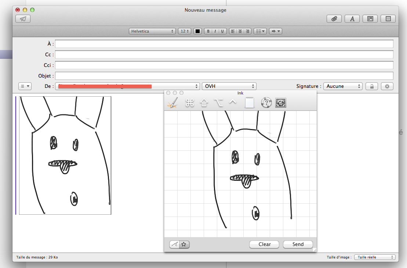Image resolution: width=407 pixels, height=268 pixels.
Task: Open the OVH server dropdown
Action: click(x=229, y=86)
